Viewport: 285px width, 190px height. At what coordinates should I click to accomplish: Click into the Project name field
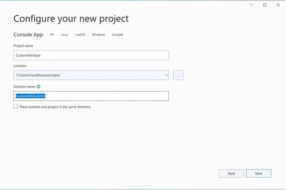pyautogui.click(x=91, y=55)
